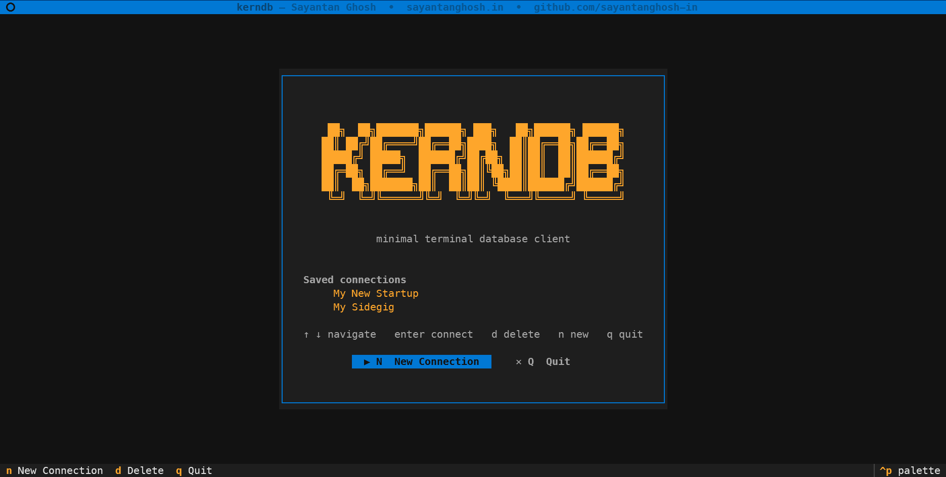Click the 'q quit' hint in the dialog
Image resolution: width=946 pixels, height=477 pixels.
coord(625,334)
